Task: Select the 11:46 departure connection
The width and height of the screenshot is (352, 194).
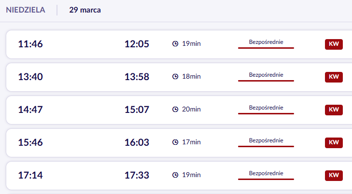Action: [x=30, y=44]
